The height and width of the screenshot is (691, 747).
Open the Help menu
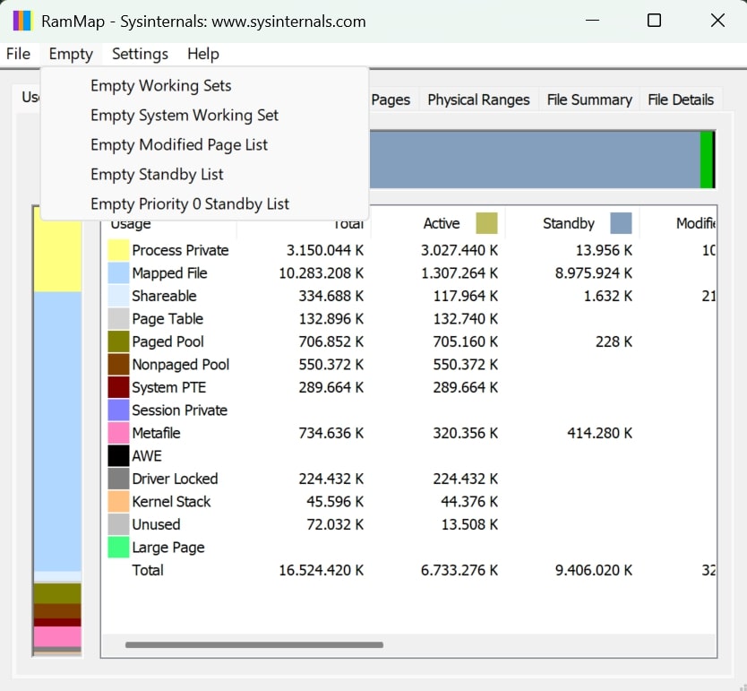(x=203, y=54)
